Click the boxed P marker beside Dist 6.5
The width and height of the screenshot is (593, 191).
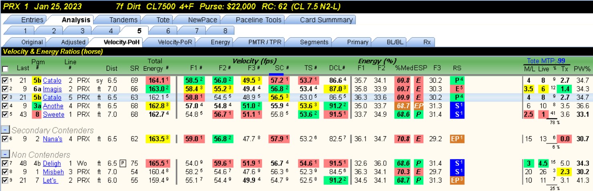point(122,163)
